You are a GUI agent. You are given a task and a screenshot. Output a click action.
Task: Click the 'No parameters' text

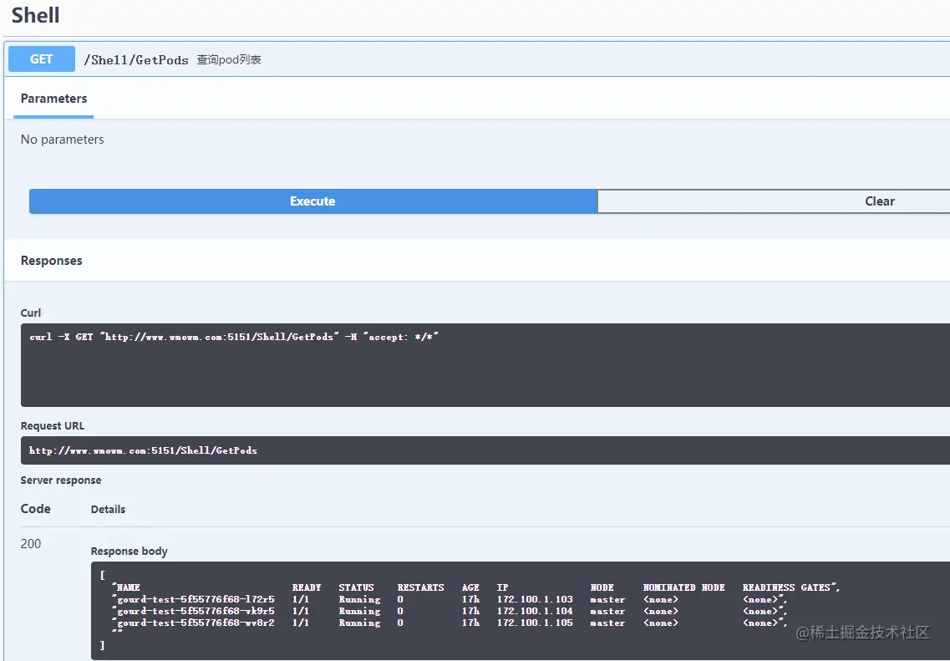point(63,140)
